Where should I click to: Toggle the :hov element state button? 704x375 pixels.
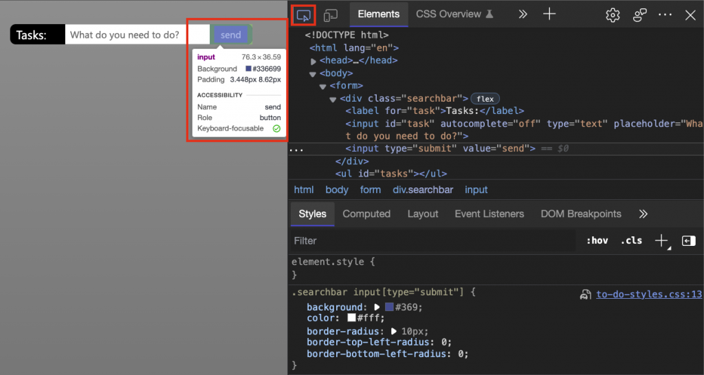point(597,241)
